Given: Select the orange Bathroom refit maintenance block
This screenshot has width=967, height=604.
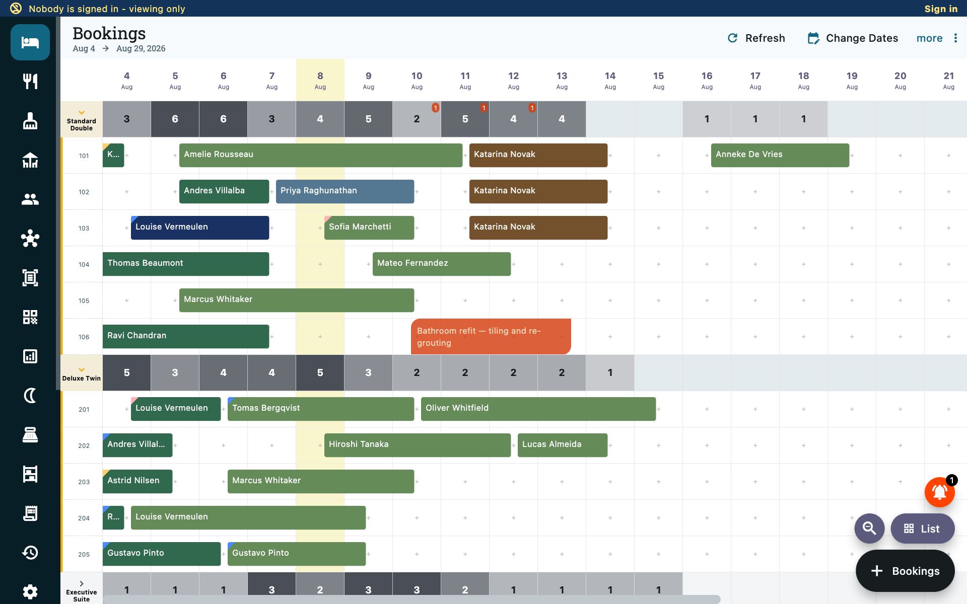Looking at the screenshot, I should coord(491,336).
